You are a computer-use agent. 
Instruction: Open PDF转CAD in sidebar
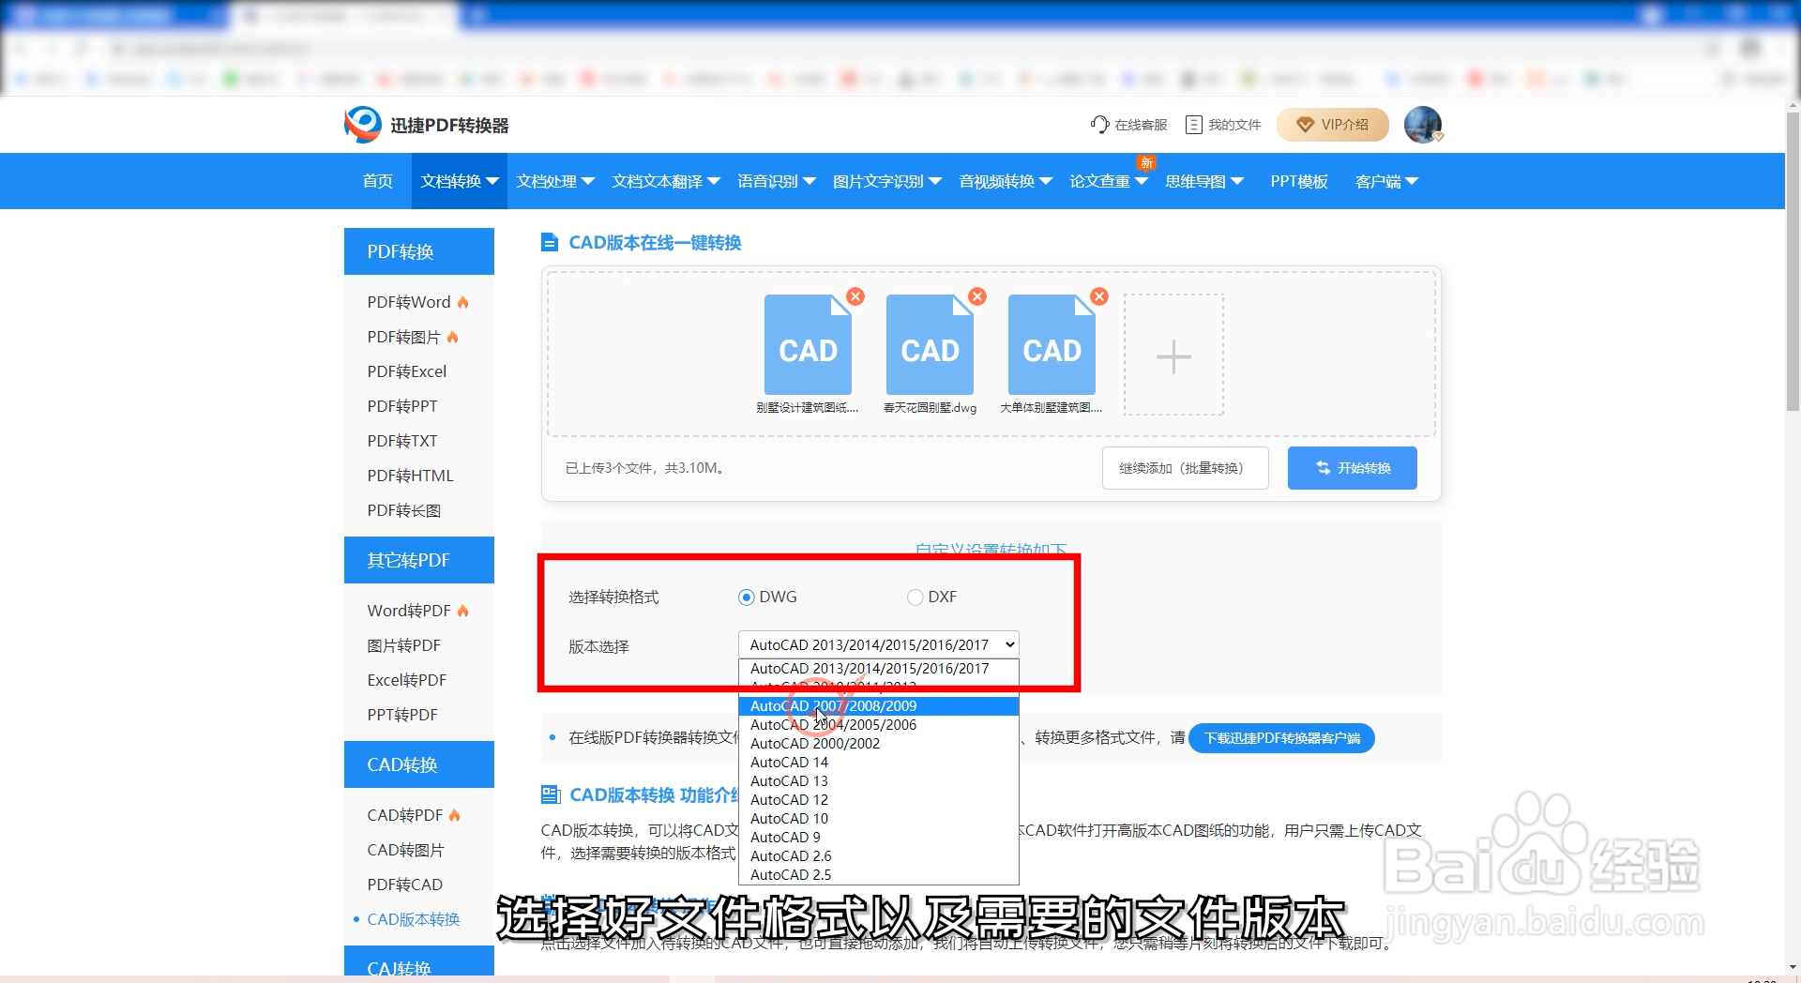(405, 885)
